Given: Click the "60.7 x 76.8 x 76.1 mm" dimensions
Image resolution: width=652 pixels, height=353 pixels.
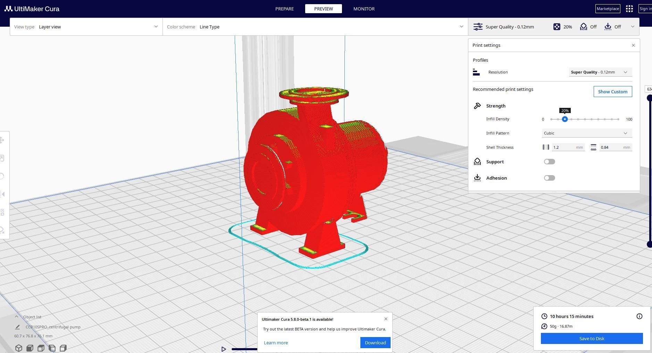Looking at the screenshot, I should tap(33, 336).
